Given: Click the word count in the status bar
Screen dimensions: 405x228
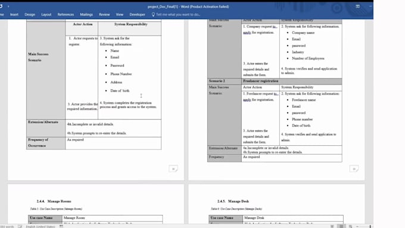Looking at the screenshot, I should tap(7, 226).
